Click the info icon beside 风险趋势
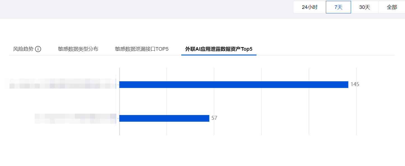405x166 pixels. (38, 49)
